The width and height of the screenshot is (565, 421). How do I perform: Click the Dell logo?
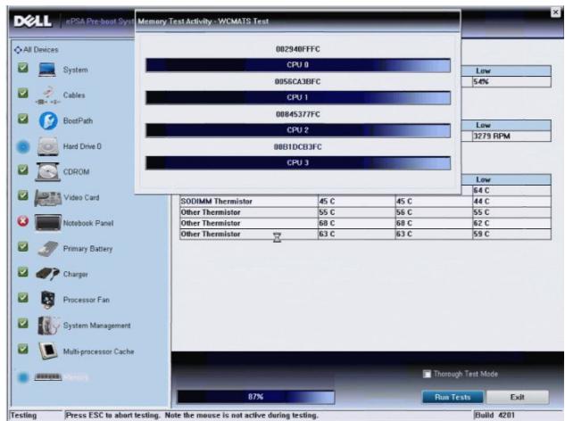coord(33,21)
